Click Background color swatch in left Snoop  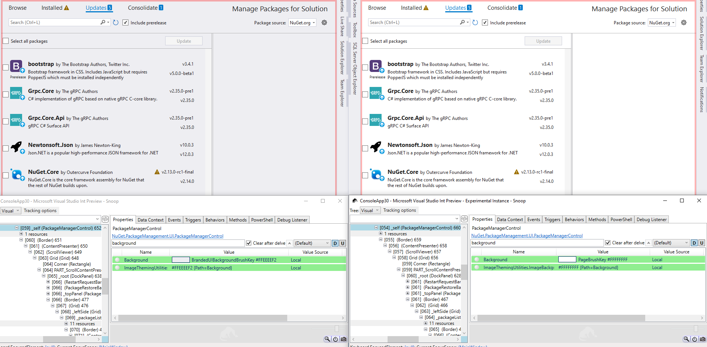tap(181, 260)
